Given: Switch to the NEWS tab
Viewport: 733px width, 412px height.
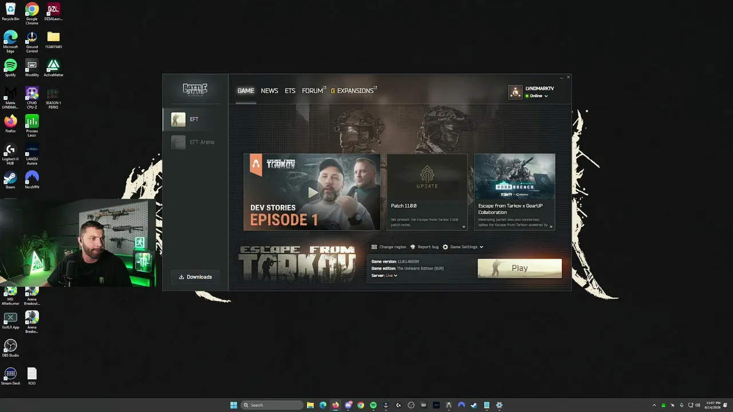Looking at the screenshot, I should (269, 90).
